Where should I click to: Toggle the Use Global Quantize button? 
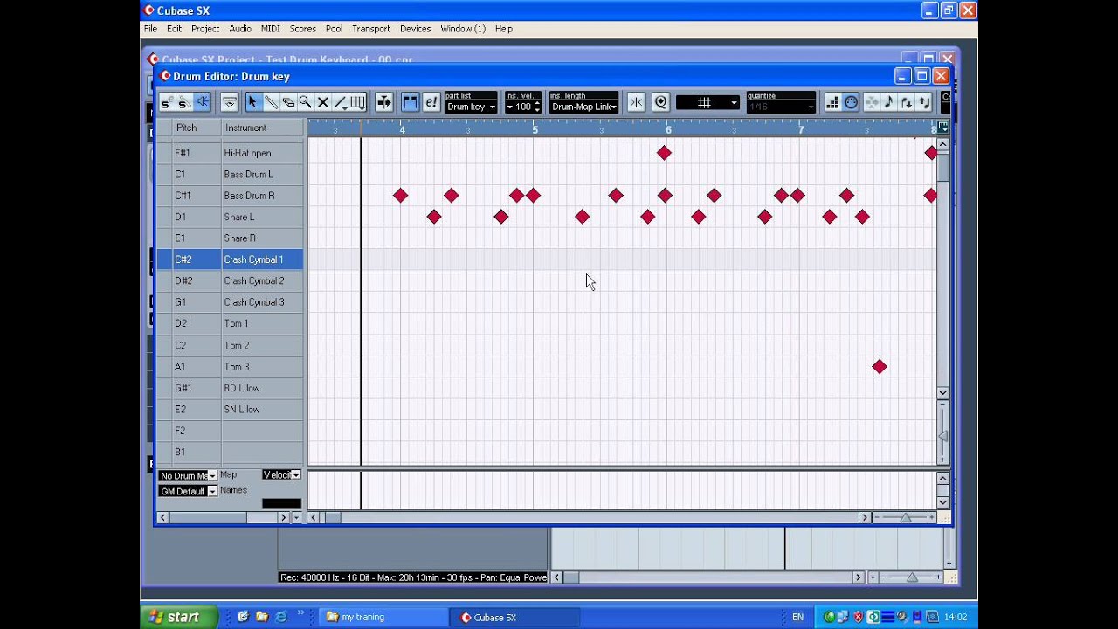(660, 103)
